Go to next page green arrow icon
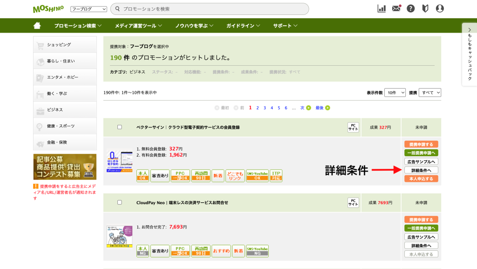Viewport: 477px width, 269px height. tap(308, 108)
